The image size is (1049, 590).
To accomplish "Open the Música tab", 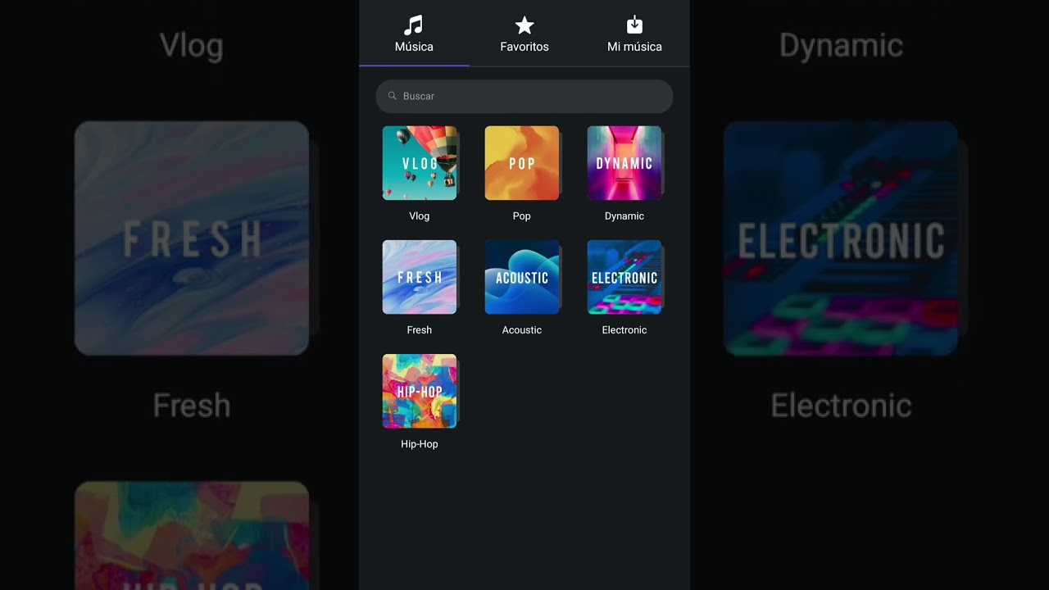I will tap(414, 34).
